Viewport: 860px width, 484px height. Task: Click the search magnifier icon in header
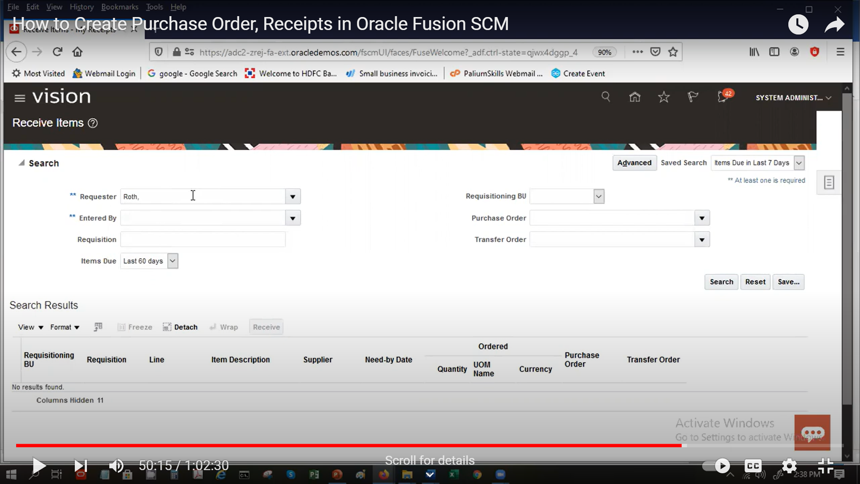click(x=606, y=97)
